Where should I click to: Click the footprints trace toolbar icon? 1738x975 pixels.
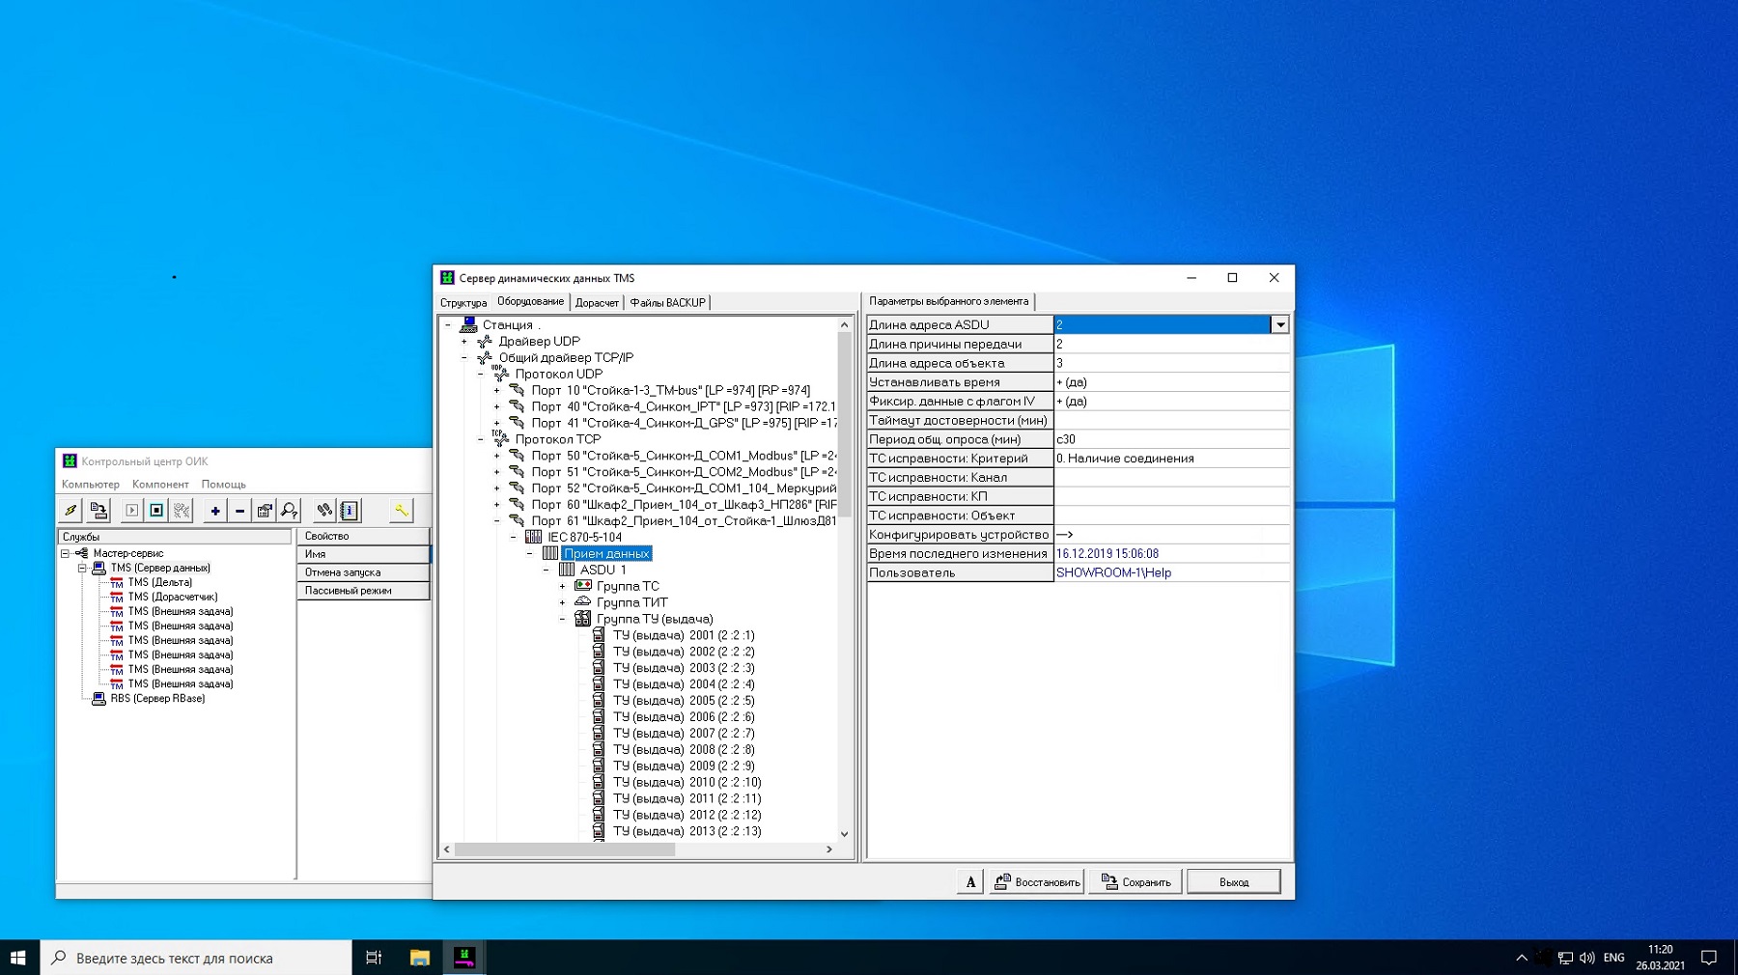coord(324,511)
